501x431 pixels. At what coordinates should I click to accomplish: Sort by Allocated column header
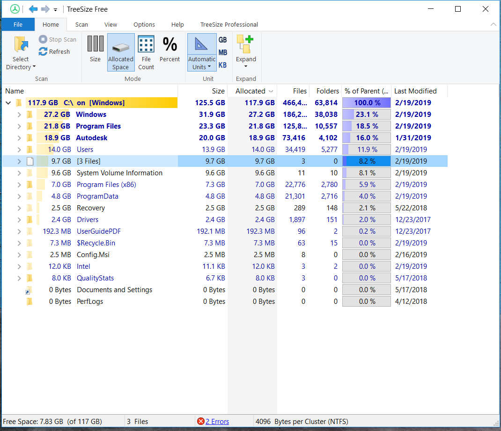pos(252,91)
